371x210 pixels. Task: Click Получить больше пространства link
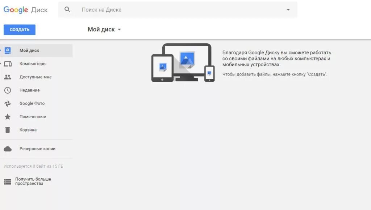pos(33,181)
